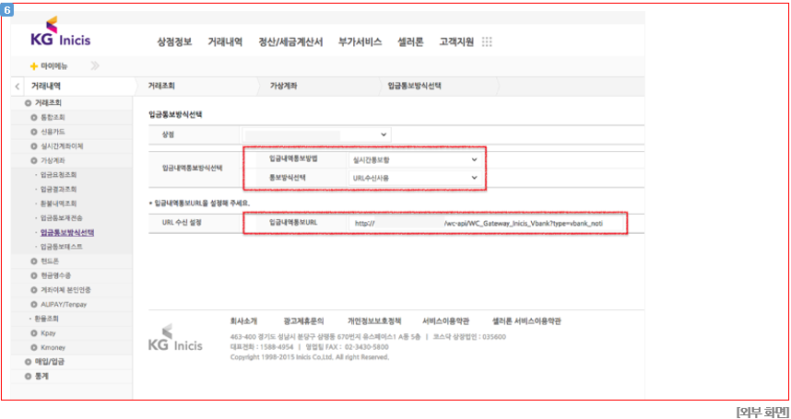The height and width of the screenshot is (419, 791).
Task: Open the 거래내역 top menu
Action: tap(225, 42)
